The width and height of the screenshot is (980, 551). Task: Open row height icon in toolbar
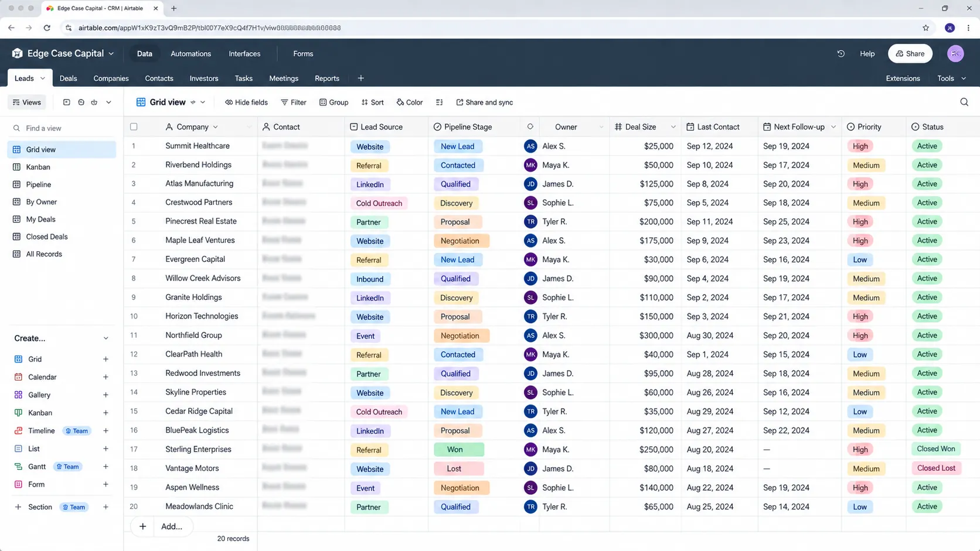[439, 102]
